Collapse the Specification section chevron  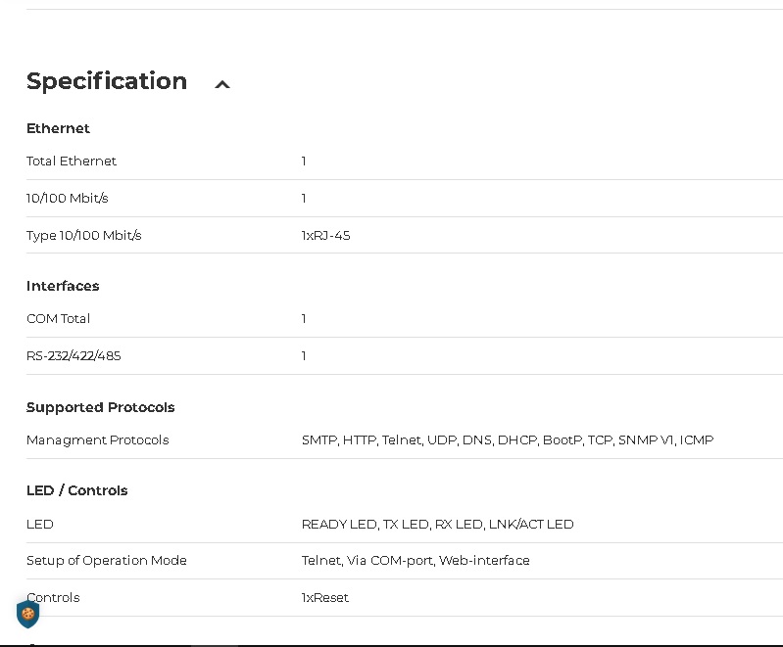pos(222,85)
